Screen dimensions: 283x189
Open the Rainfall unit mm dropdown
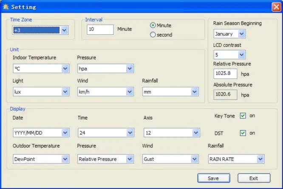(170, 92)
